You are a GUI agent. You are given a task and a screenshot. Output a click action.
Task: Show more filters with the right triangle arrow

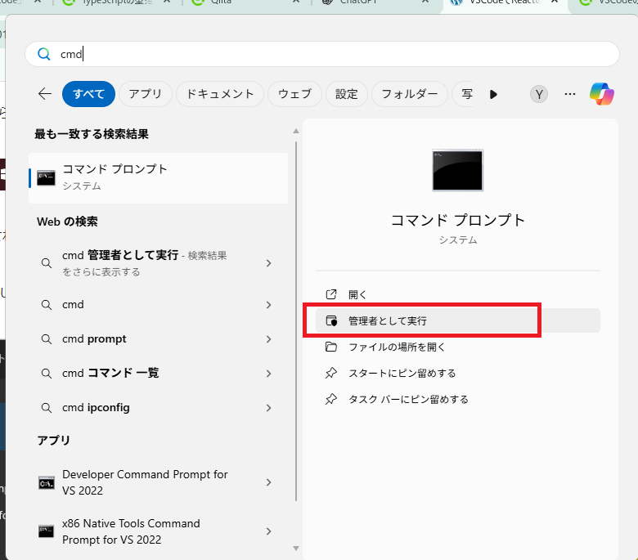[493, 94]
